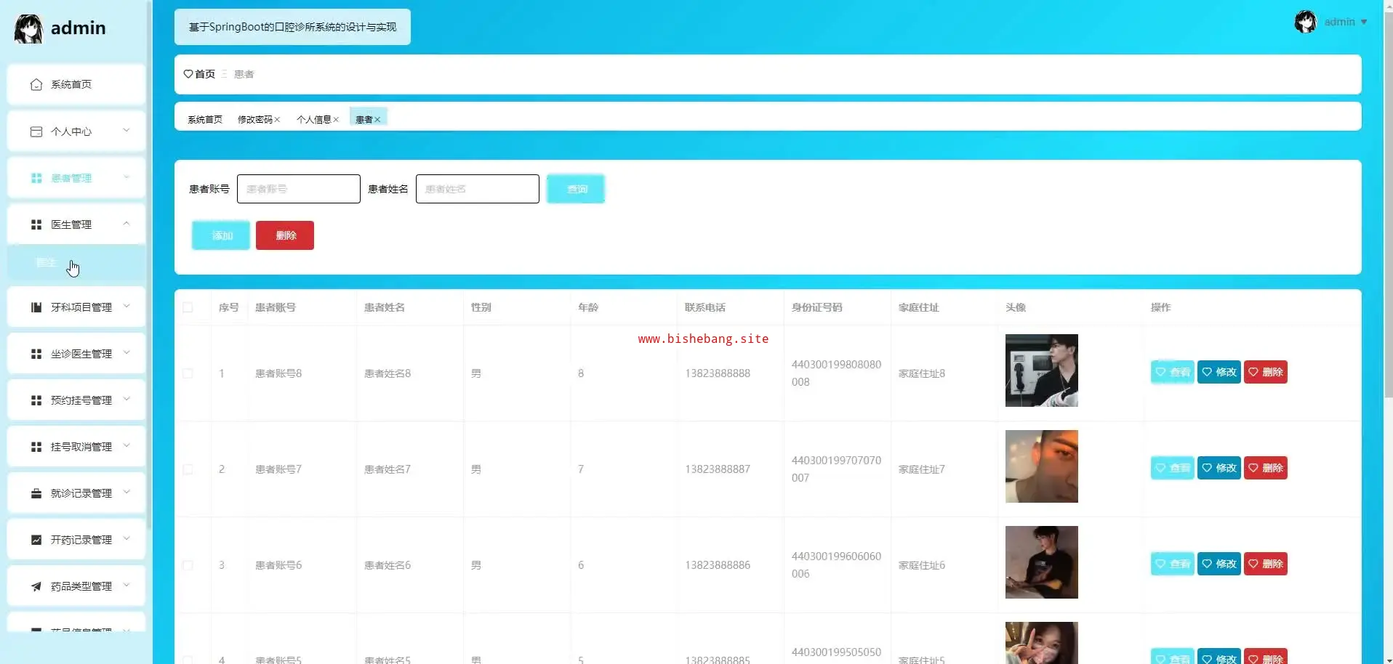This screenshot has width=1393, height=664.
Task: Switch to the 修改密码 tab
Action: pyautogui.click(x=255, y=120)
